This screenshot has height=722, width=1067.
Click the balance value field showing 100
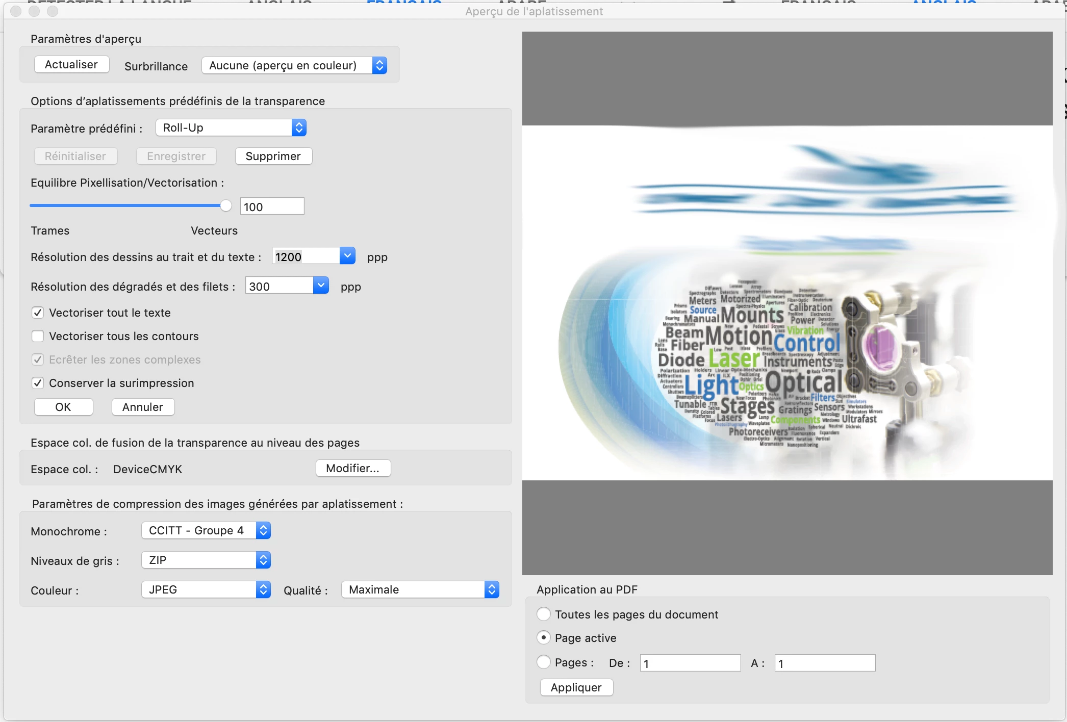click(272, 207)
